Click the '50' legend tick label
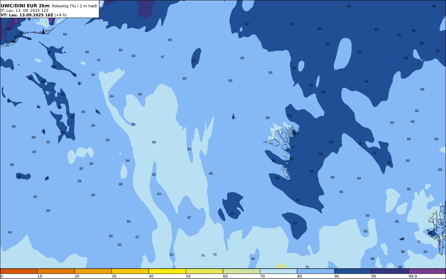 point(188,276)
